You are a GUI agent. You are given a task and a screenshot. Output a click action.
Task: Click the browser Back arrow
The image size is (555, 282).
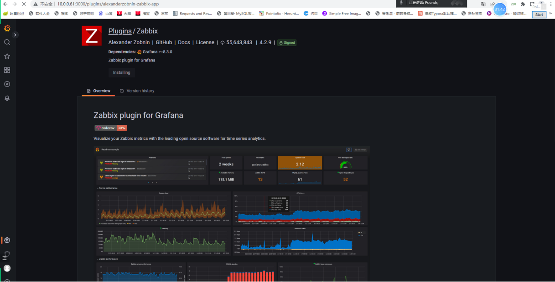(x=5, y=4)
